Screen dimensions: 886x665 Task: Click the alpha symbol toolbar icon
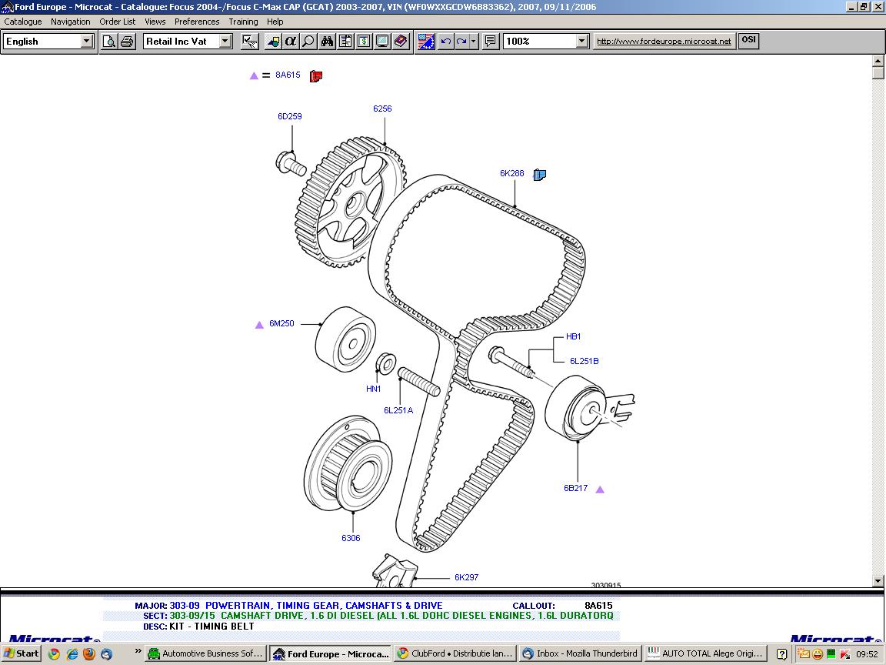[x=291, y=42]
